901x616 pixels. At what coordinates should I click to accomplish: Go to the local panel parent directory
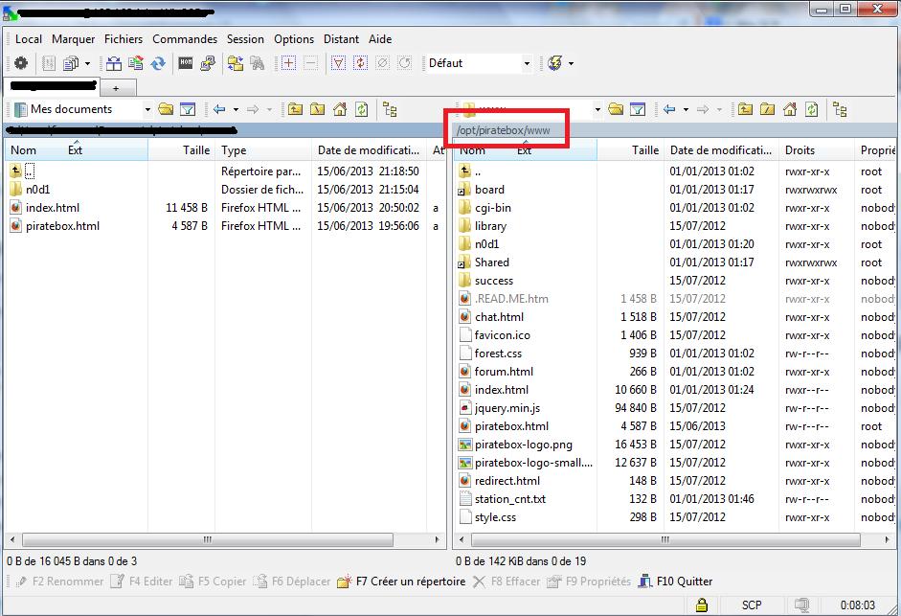[x=295, y=110]
